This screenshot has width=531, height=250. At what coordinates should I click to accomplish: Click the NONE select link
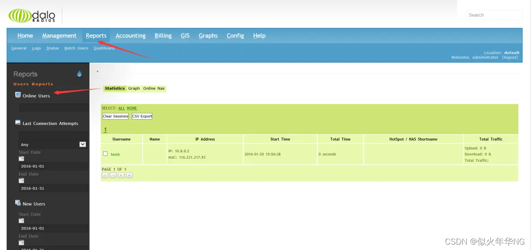click(x=132, y=108)
